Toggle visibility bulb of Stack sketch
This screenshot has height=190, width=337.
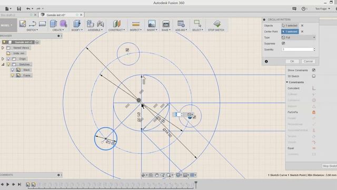pyautogui.click(x=13, y=70)
